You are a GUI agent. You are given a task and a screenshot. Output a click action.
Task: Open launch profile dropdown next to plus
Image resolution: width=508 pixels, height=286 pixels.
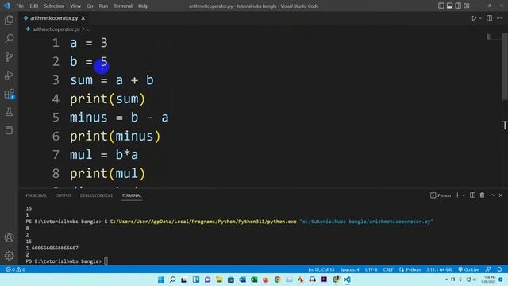click(464, 195)
